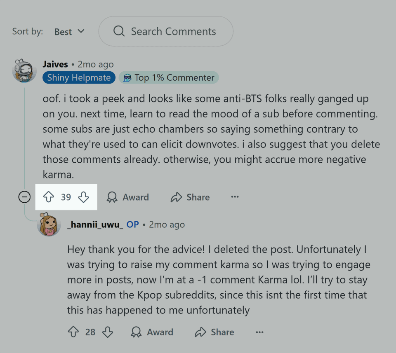Click Jaives' avatar image
The image size is (396, 353).
click(24, 70)
